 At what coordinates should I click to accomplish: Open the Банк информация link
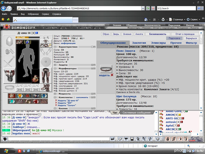tap(68, 43)
